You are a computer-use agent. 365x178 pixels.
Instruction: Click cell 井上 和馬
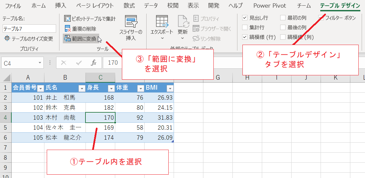(x=65, y=98)
